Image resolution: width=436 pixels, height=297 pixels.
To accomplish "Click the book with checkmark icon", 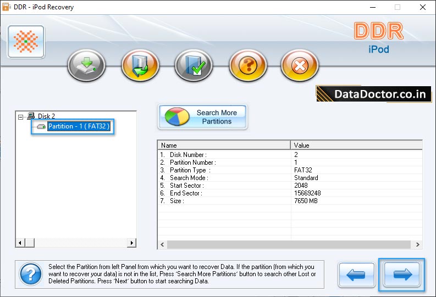I will [194, 65].
